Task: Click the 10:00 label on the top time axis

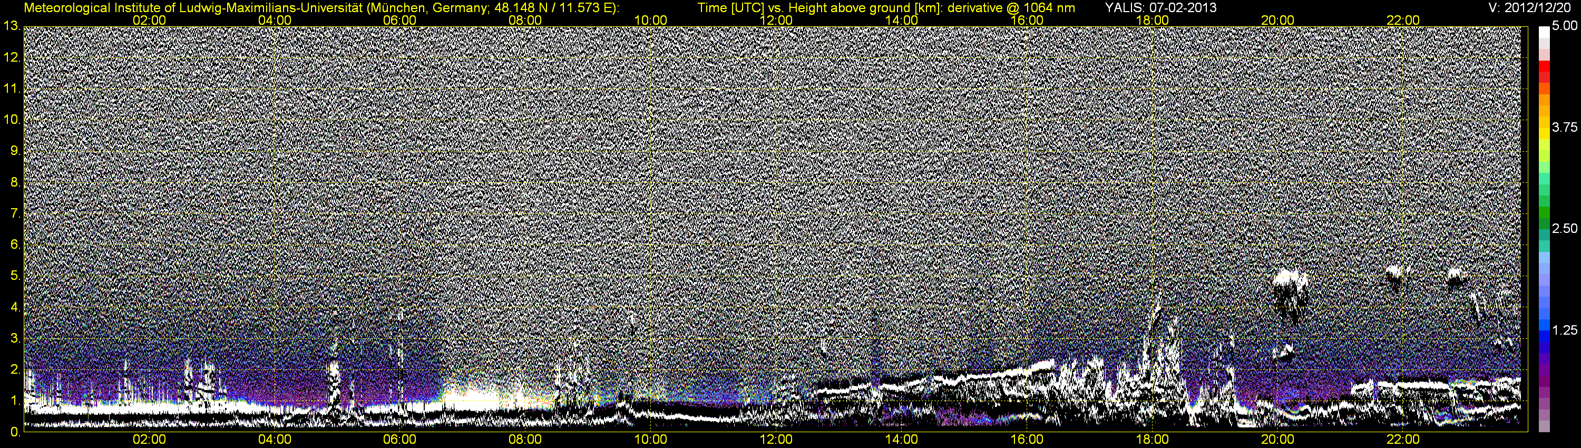Action: pyautogui.click(x=650, y=20)
